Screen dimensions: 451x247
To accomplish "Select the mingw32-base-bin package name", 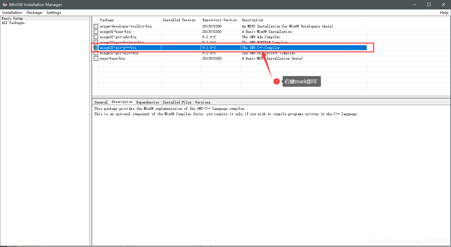I will click(x=116, y=32).
